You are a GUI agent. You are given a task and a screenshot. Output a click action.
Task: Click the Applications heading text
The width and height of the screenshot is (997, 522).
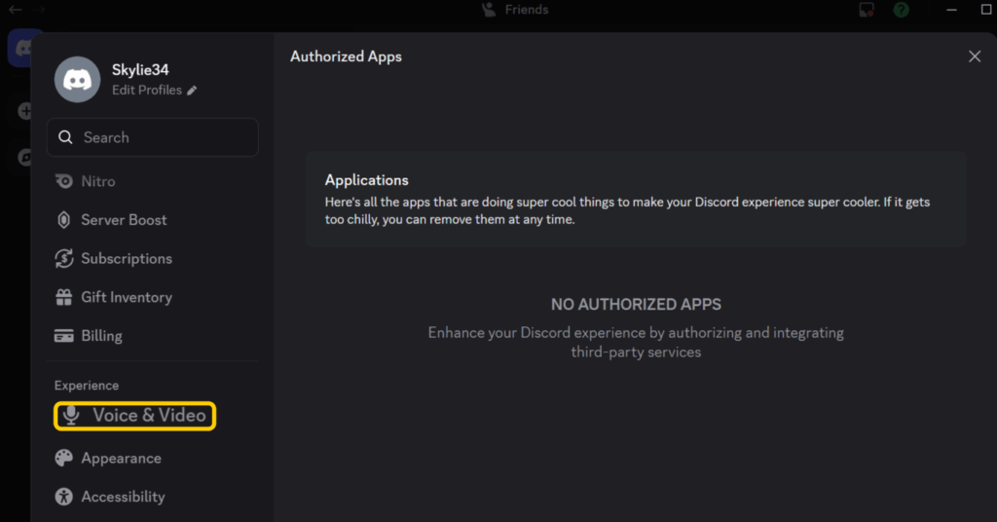(367, 180)
